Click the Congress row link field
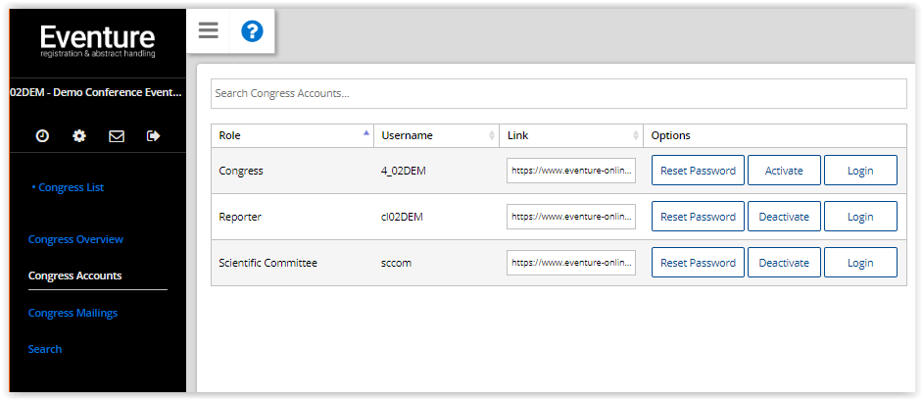The image size is (923, 400). click(571, 171)
